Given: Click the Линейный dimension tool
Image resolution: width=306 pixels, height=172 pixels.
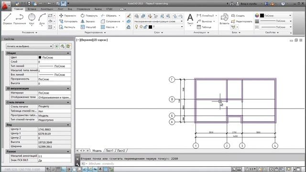Looking at the screenshot, I should (205, 15).
